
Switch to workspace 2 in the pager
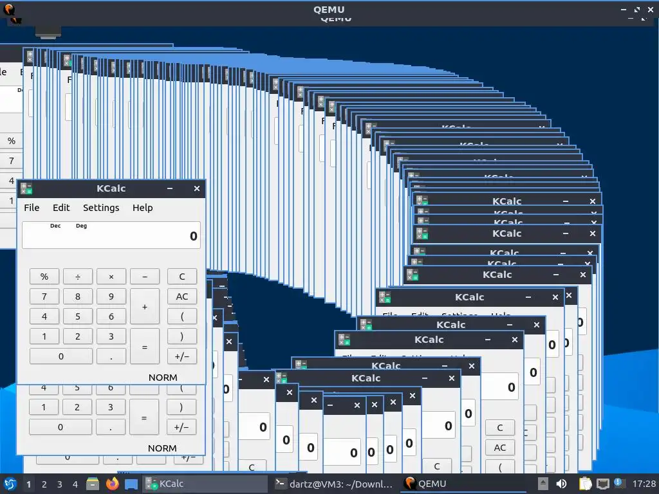point(44,484)
